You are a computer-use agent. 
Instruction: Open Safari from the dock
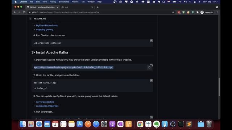pos(39,124)
